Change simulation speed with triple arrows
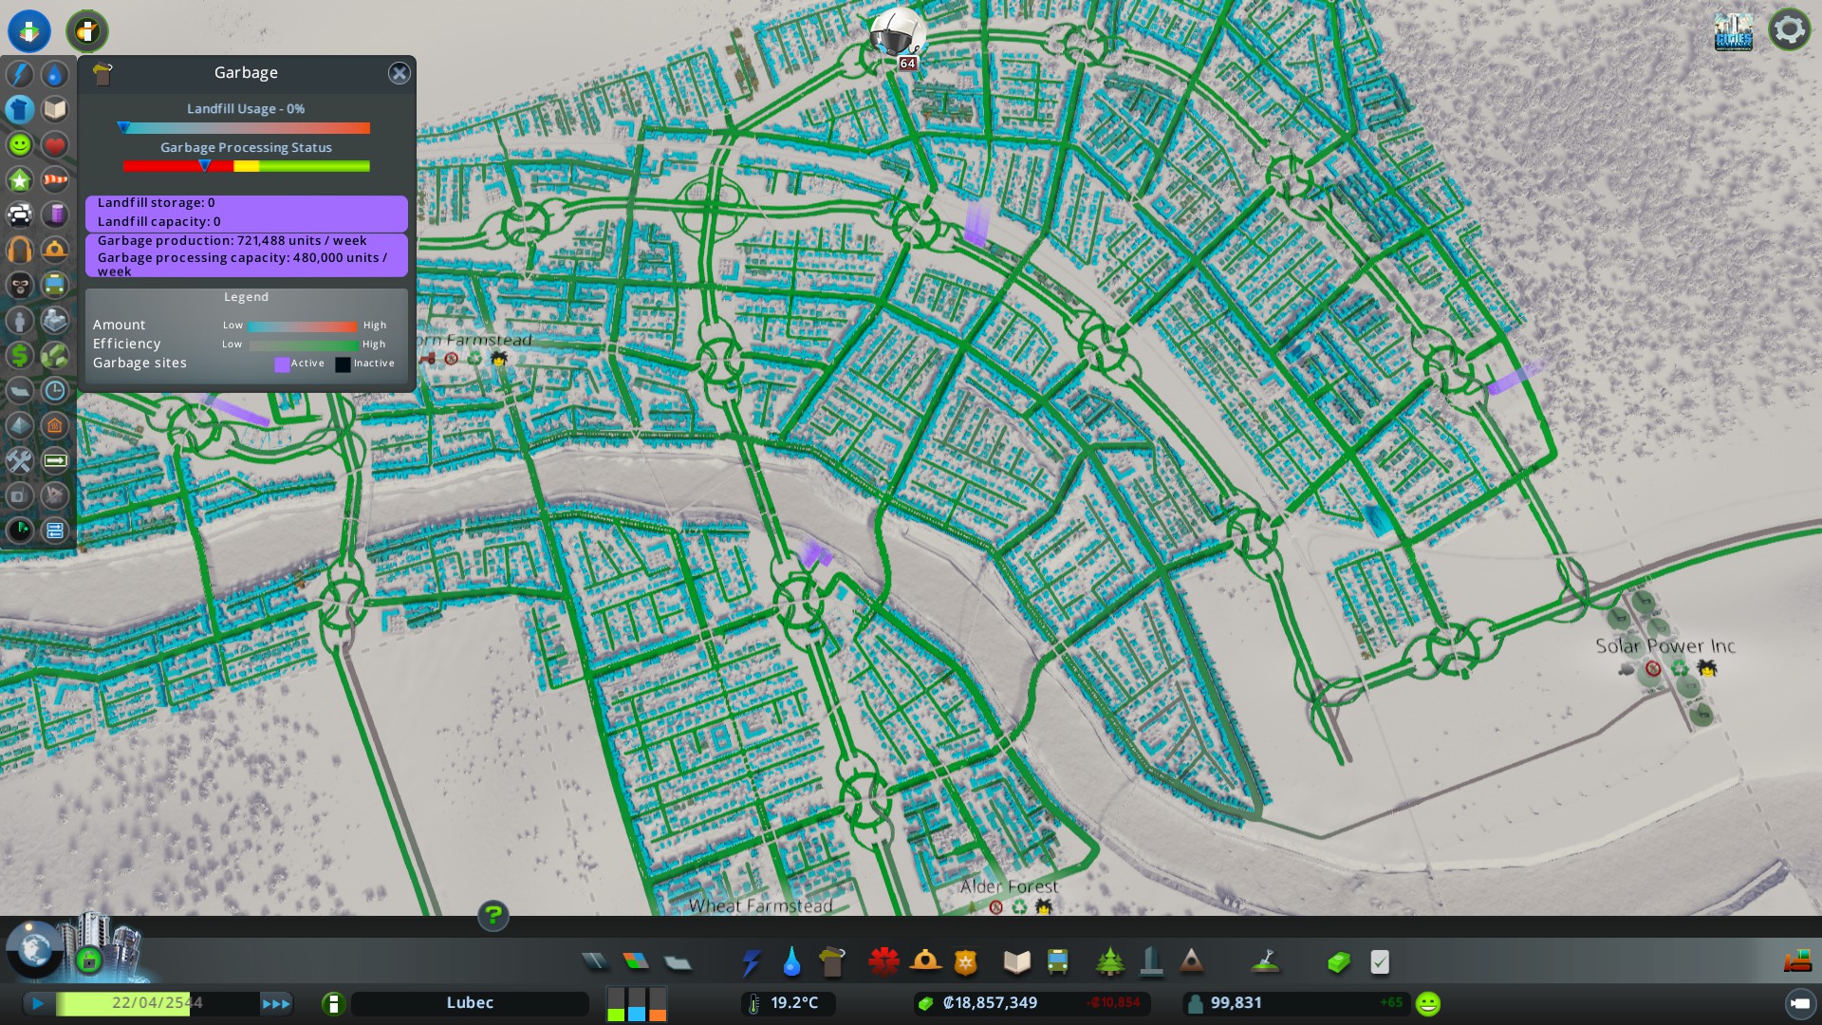 (x=276, y=1003)
